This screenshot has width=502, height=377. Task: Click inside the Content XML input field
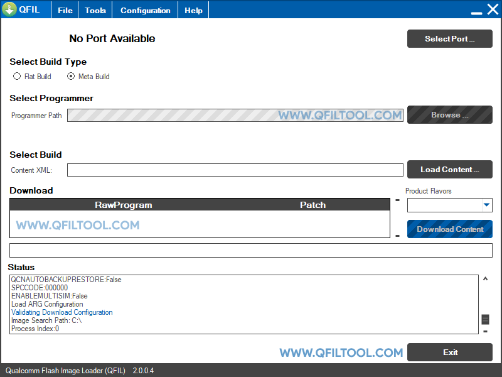[235, 170]
